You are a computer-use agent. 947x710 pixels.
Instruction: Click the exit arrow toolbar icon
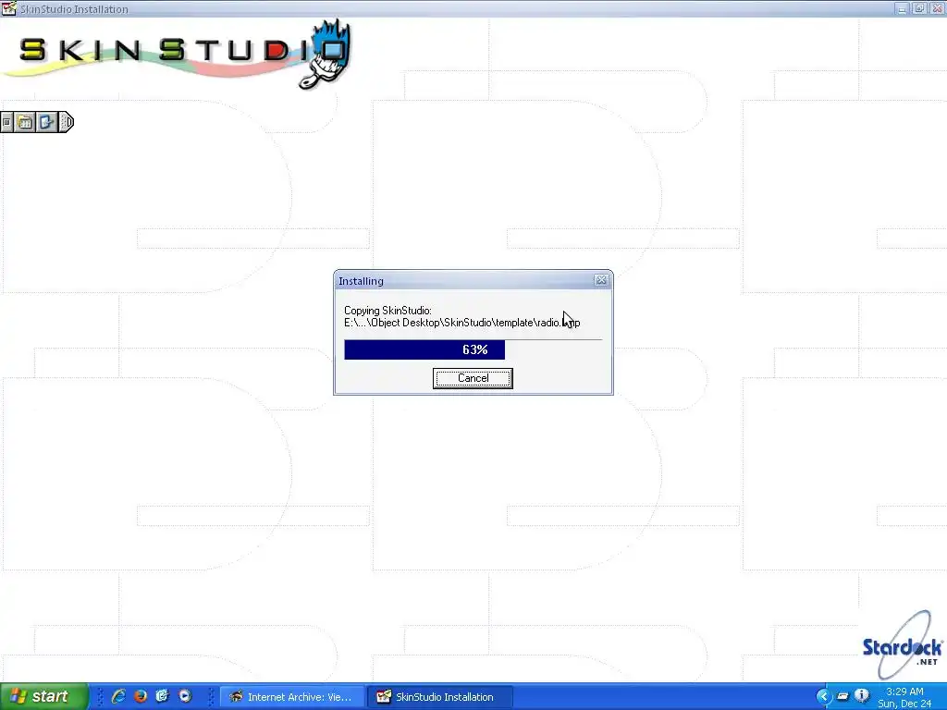click(46, 123)
